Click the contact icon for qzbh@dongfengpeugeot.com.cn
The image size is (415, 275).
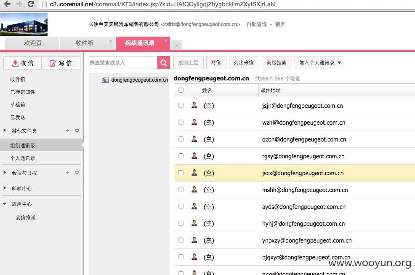coord(194,139)
